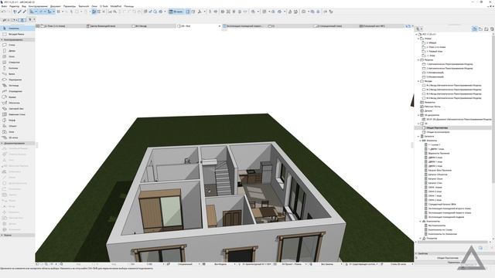Screen dimensions: 495x278
Task: Toggle the highlighted 3D window button in toolbar
Action: coord(176,12)
